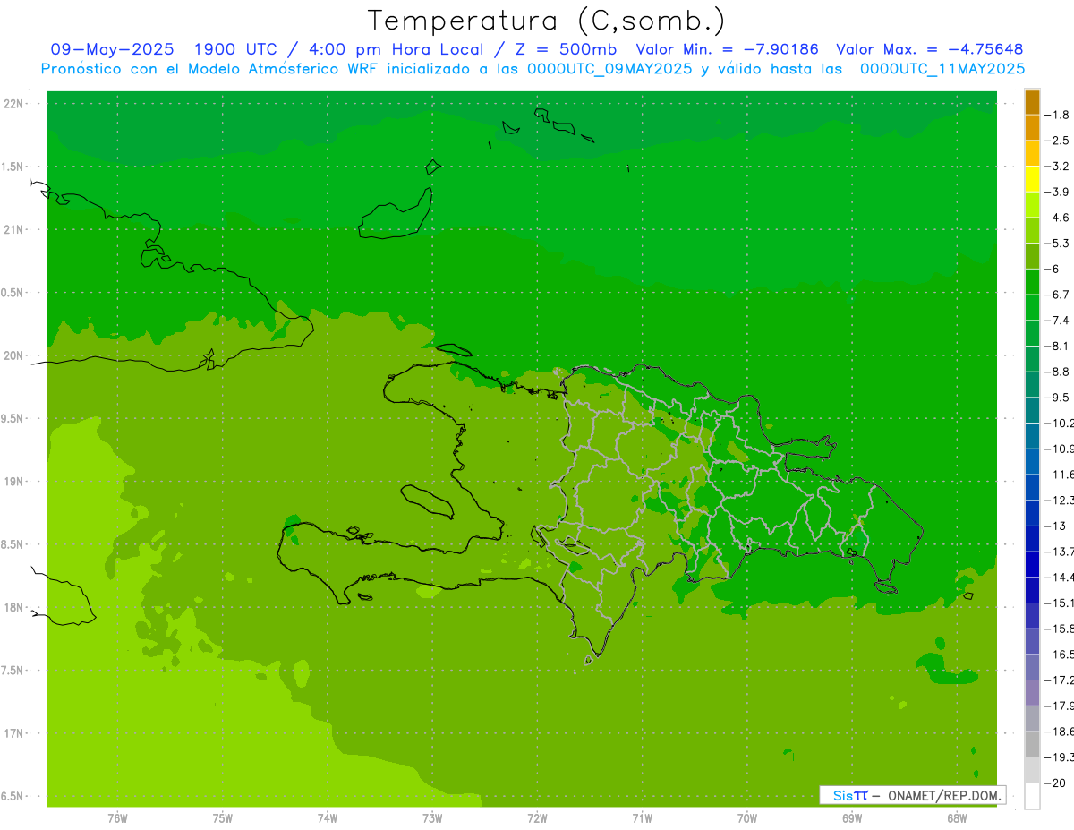This screenshot has height=830, width=1074.
Task: Click the '-6' colorbar value
Action: [1053, 269]
